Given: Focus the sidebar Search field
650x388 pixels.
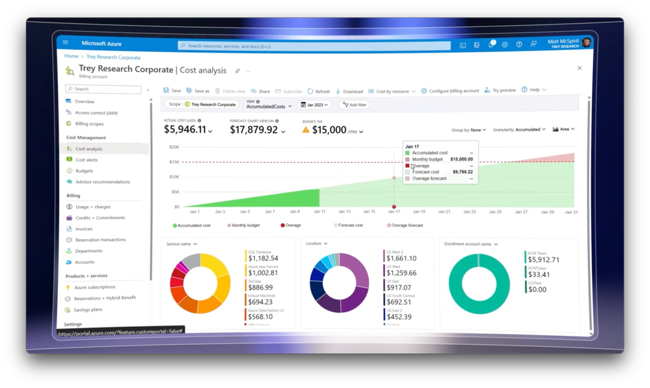Looking at the screenshot, I should pyautogui.click(x=103, y=89).
